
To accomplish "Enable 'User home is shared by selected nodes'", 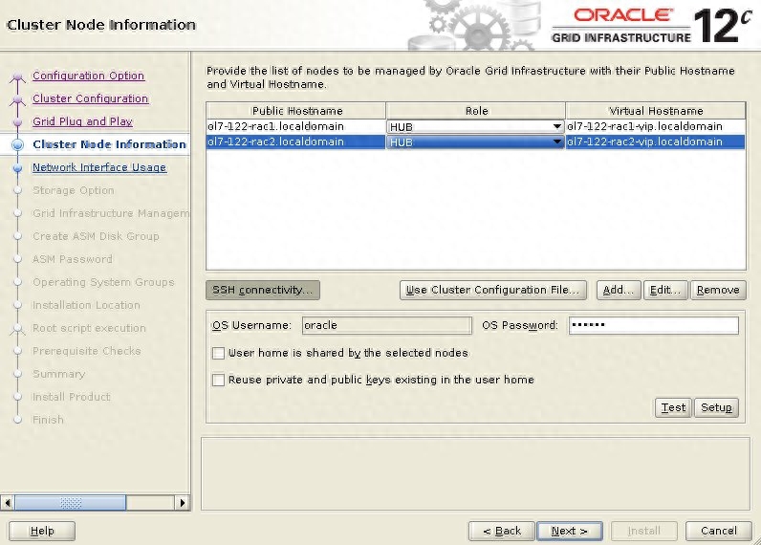I will (219, 353).
